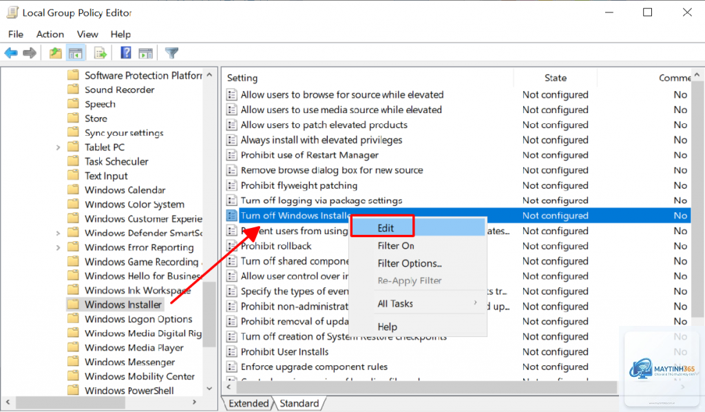Click the Store folder icon
The image size is (705, 412).
73,119
